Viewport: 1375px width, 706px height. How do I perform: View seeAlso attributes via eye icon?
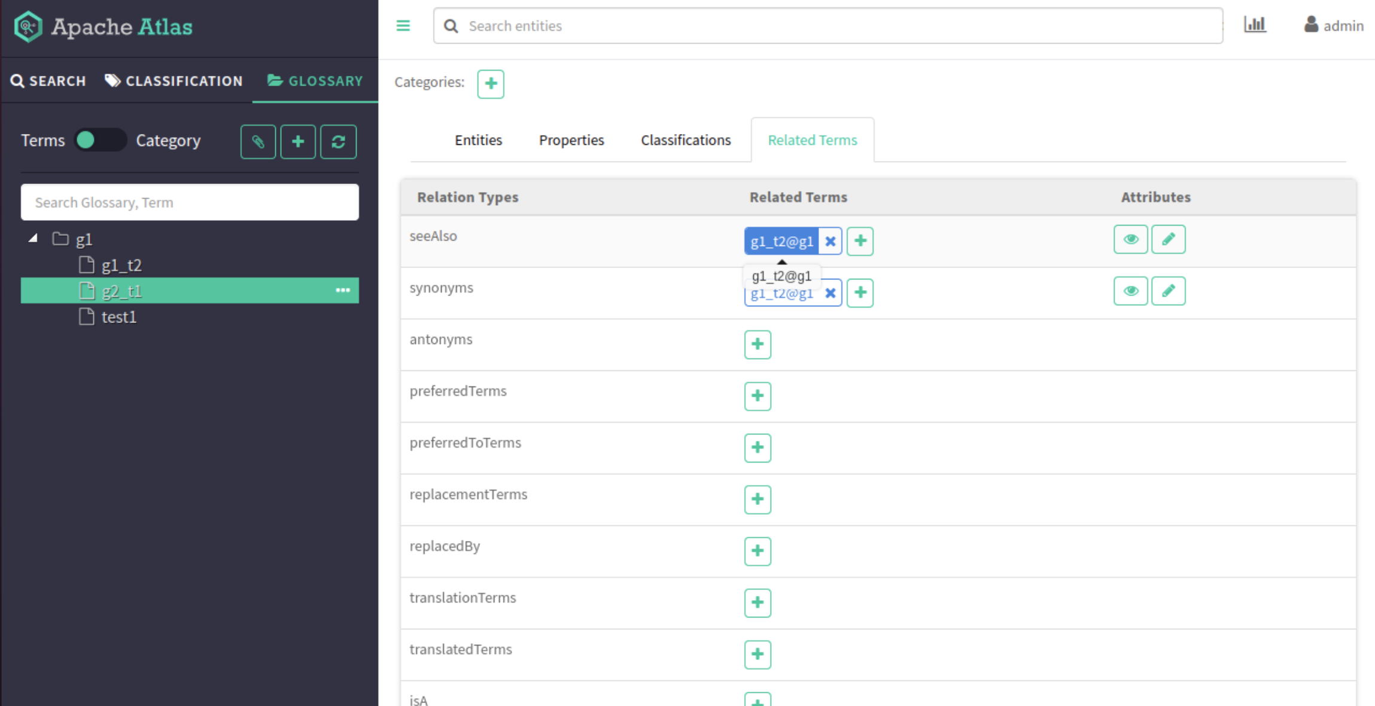[1130, 239]
